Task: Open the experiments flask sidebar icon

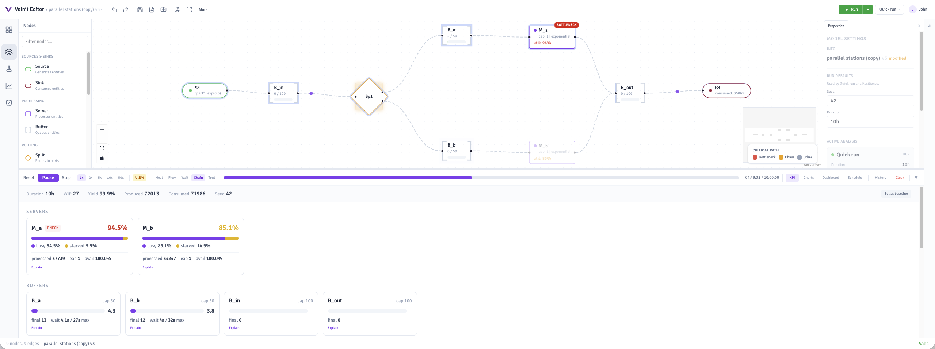Action: click(x=9, y=69)
